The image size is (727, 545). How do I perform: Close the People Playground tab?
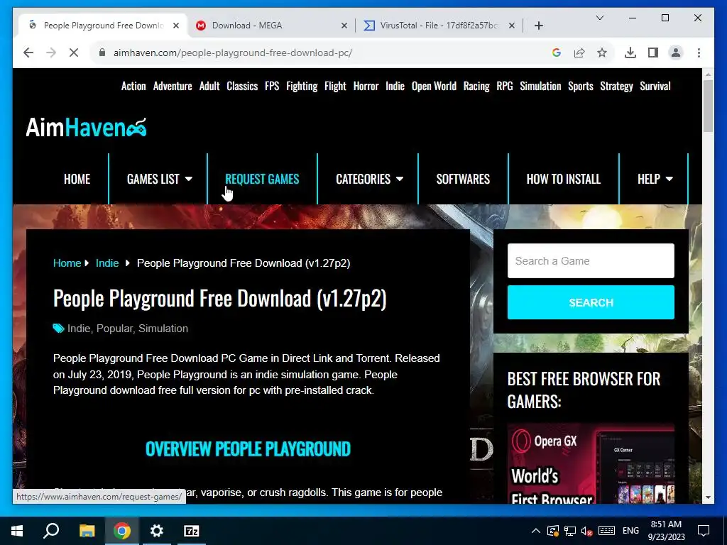click(x=176, y=26)
